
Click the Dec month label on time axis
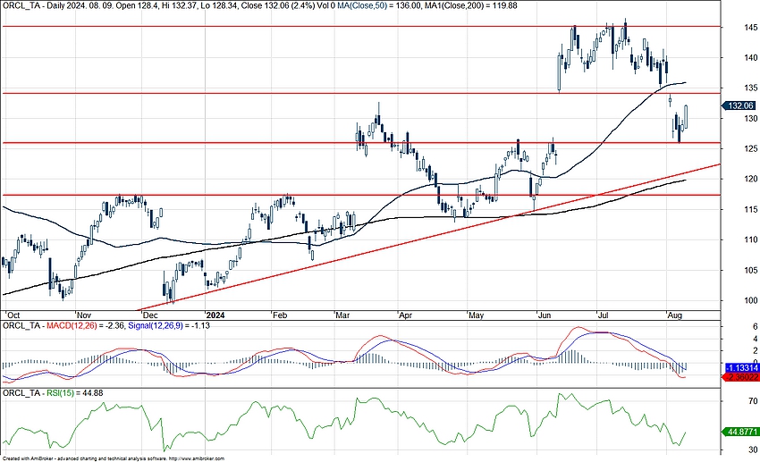pyautogui.click(x=149, y=315)
